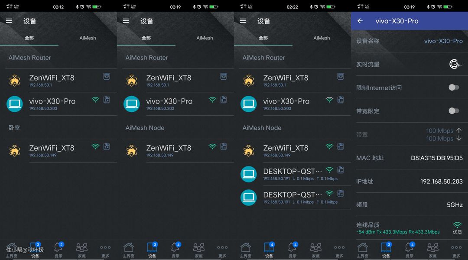
Task: Select 全部 tab on screen with 卧室 group
Action: pos(29,38)
